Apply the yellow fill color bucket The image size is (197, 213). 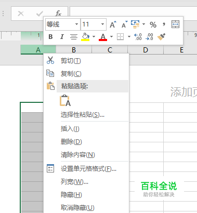pos(85,37)
